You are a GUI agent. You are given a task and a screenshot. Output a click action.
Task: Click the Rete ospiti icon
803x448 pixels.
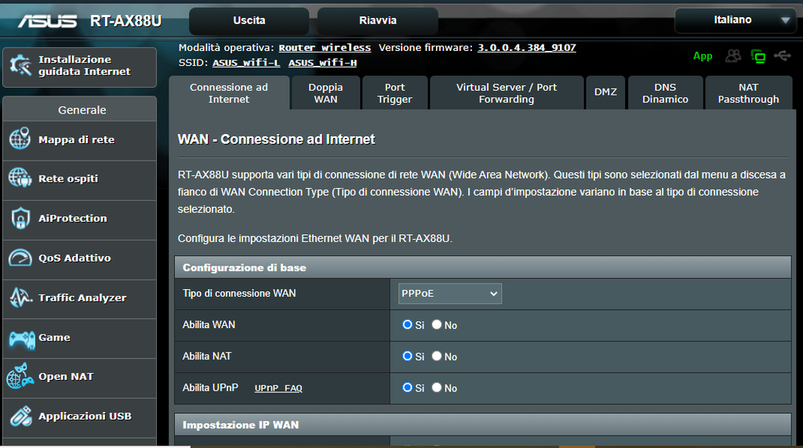coord(20,178)
